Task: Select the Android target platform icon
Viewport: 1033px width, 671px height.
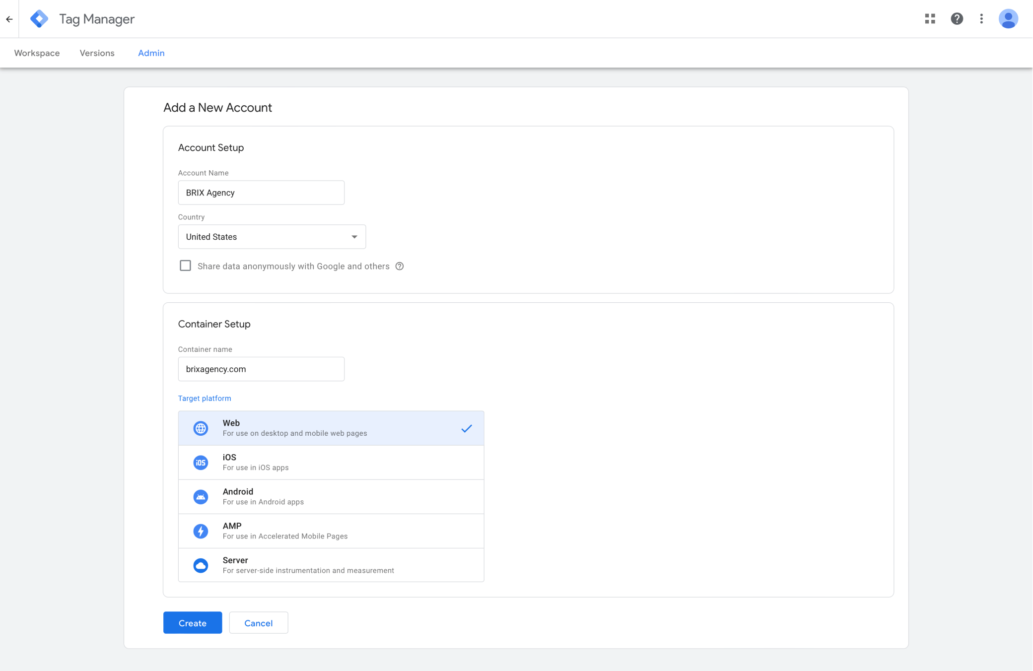Action: [x=201, y=496]
